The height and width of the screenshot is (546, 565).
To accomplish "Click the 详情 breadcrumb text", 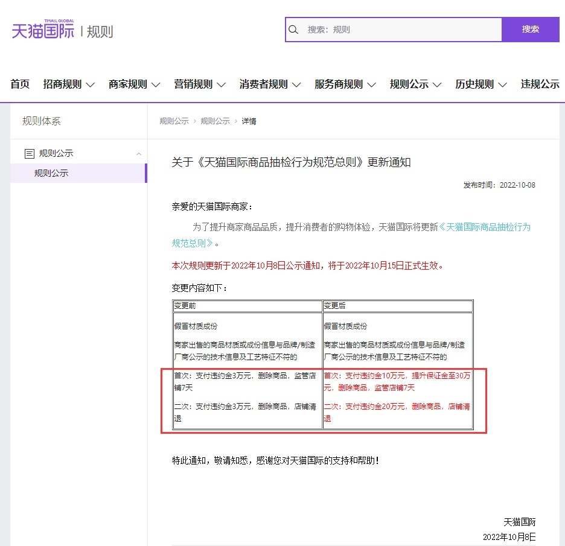I will click(249, 121).
